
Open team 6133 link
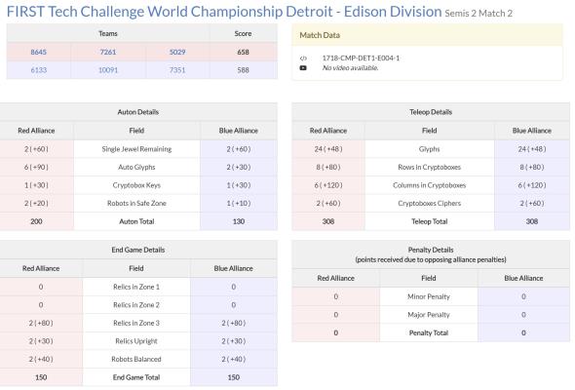pos(39,70)
